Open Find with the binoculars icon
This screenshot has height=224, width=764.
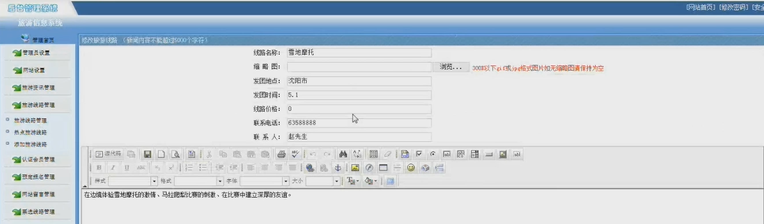[x=343, y=154]
